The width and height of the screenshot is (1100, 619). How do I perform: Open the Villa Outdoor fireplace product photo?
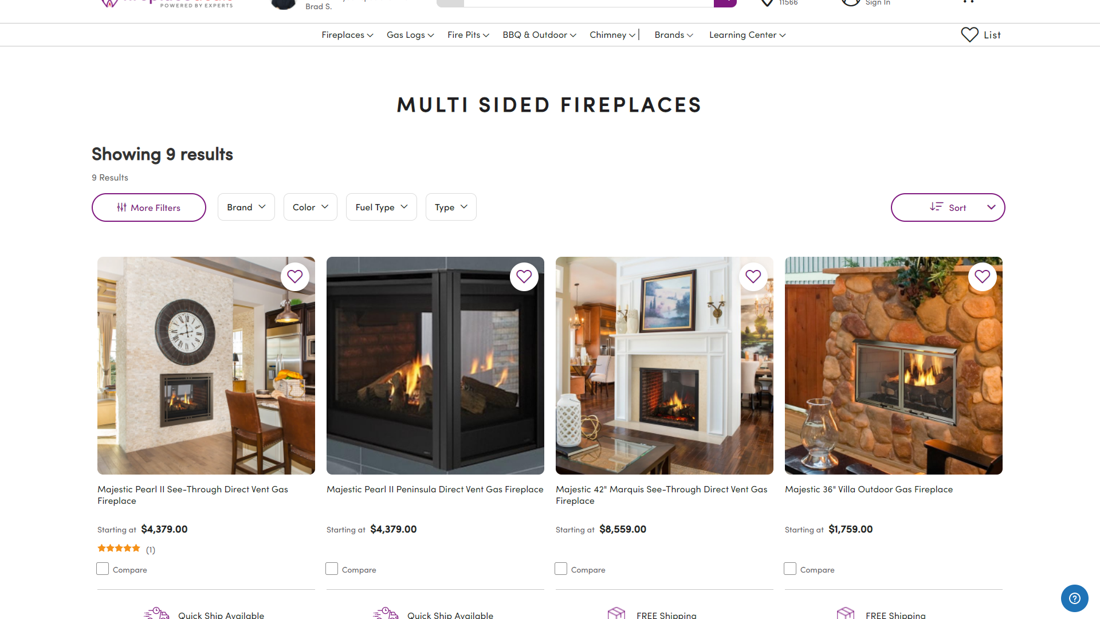click(894, 366)
